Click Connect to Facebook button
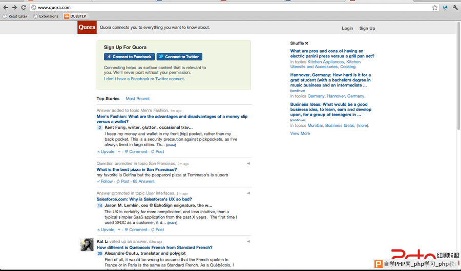 click(x=130, y=57)
